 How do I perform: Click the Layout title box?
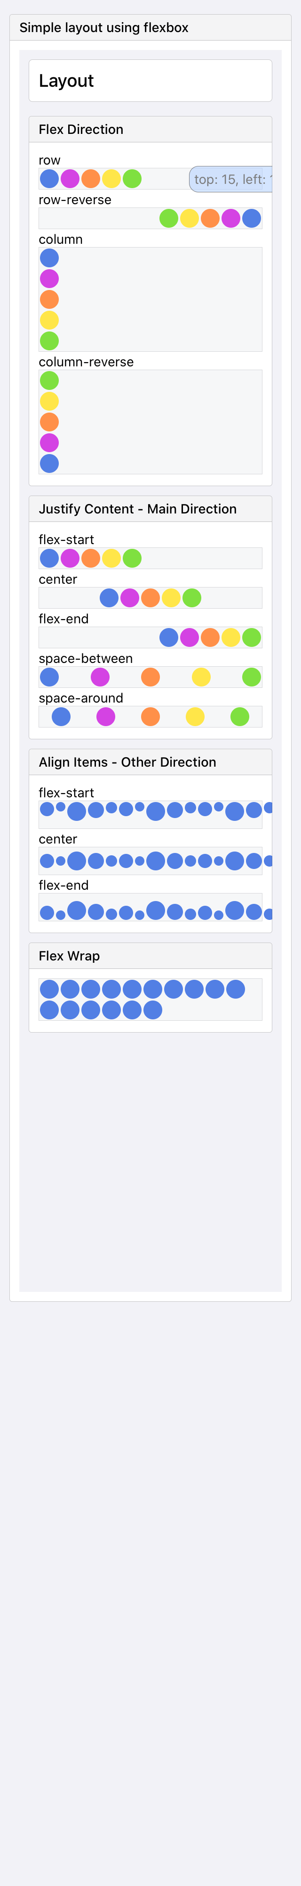tap(150, 81)
